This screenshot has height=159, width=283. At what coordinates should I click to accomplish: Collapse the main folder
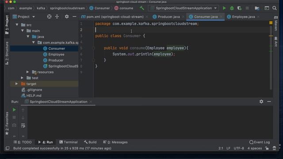point(23,30)
